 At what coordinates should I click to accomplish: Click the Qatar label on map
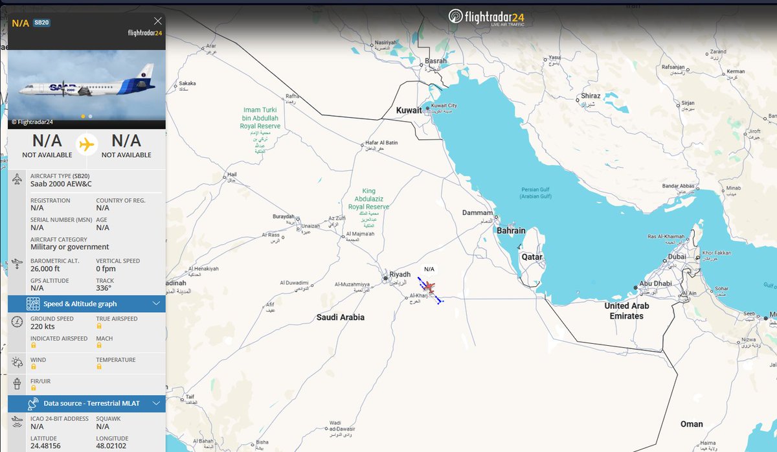tap(532, 256)
